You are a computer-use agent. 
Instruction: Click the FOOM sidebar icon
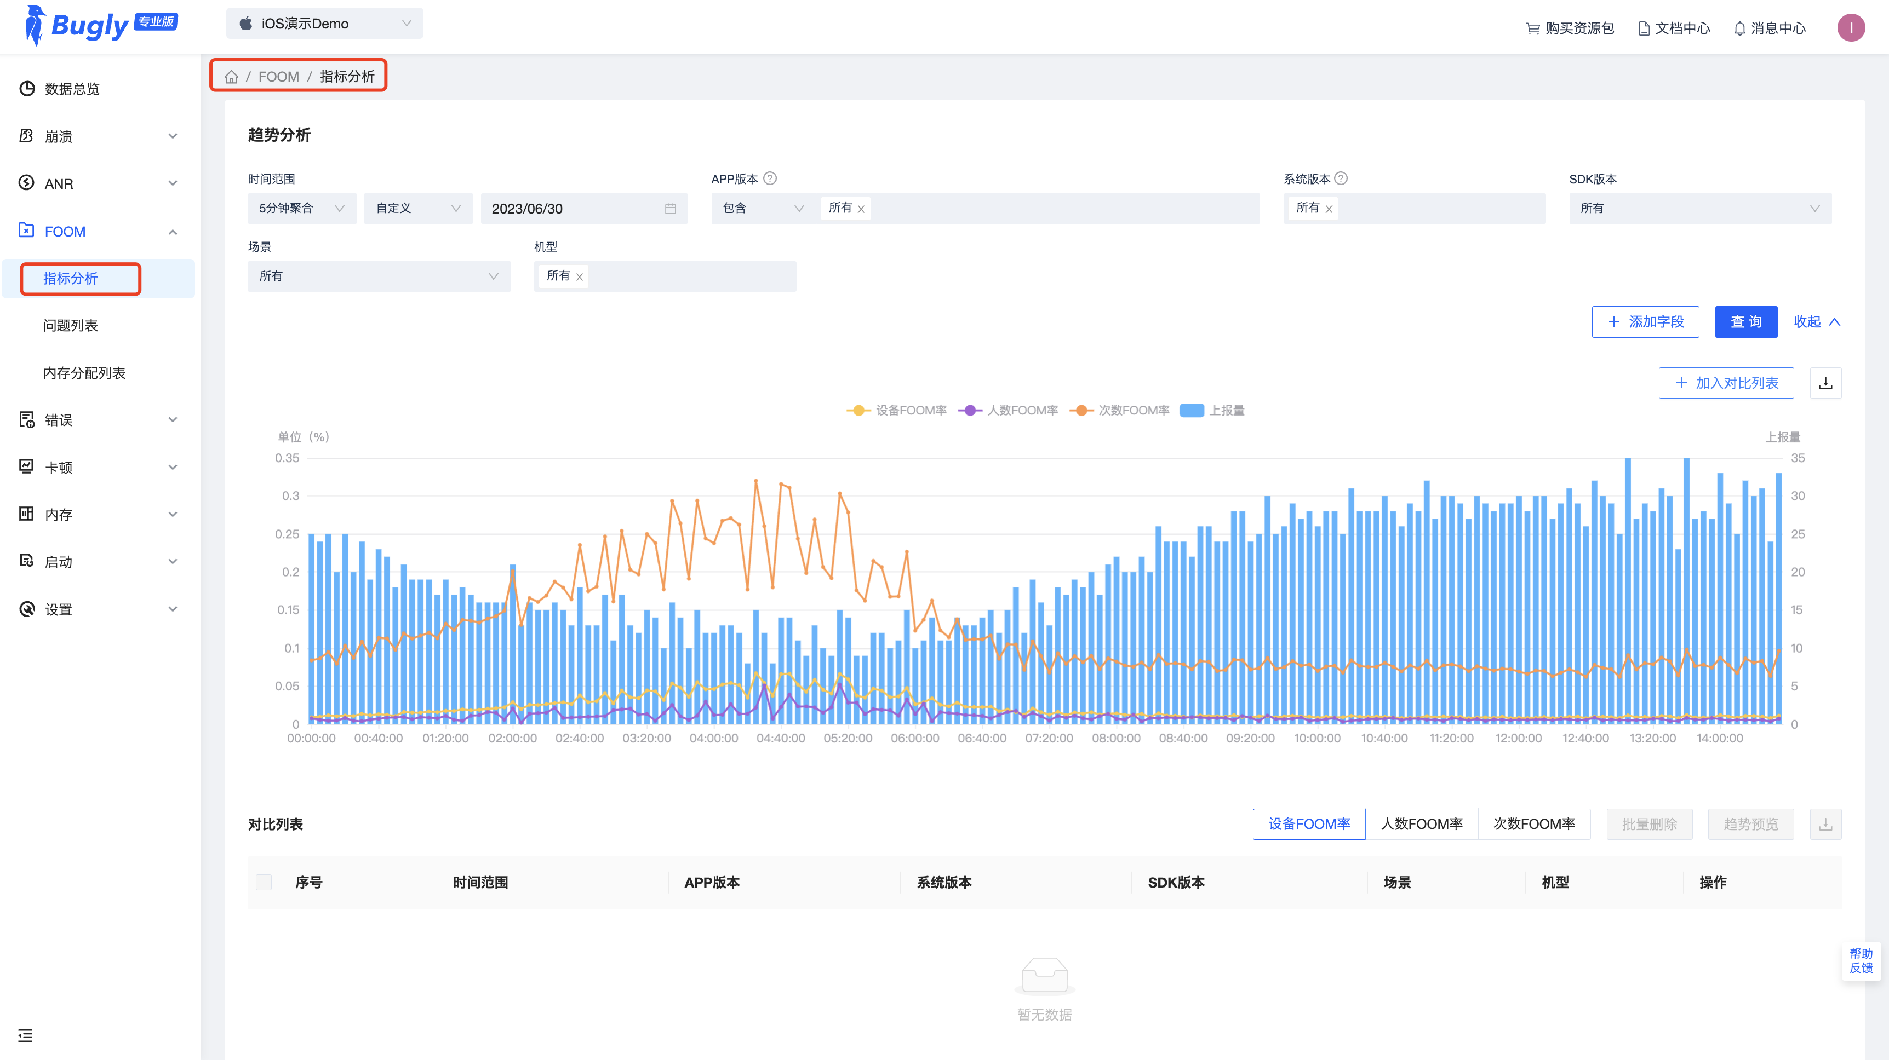27,231
